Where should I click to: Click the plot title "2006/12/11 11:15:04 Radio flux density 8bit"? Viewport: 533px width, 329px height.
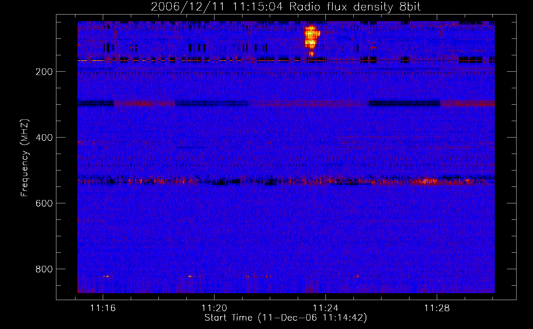(x=286, y=7)
